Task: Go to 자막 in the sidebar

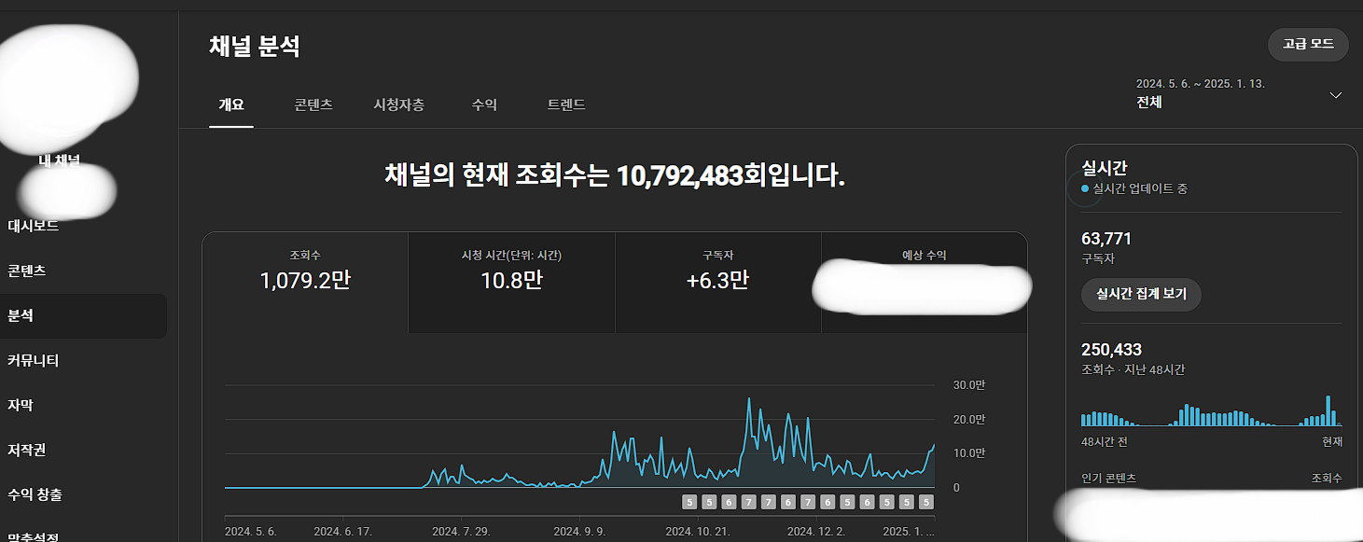Action: coord(21,405)
